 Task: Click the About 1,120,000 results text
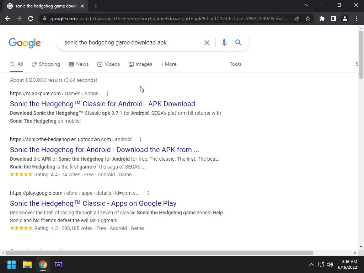coord(54,80)
